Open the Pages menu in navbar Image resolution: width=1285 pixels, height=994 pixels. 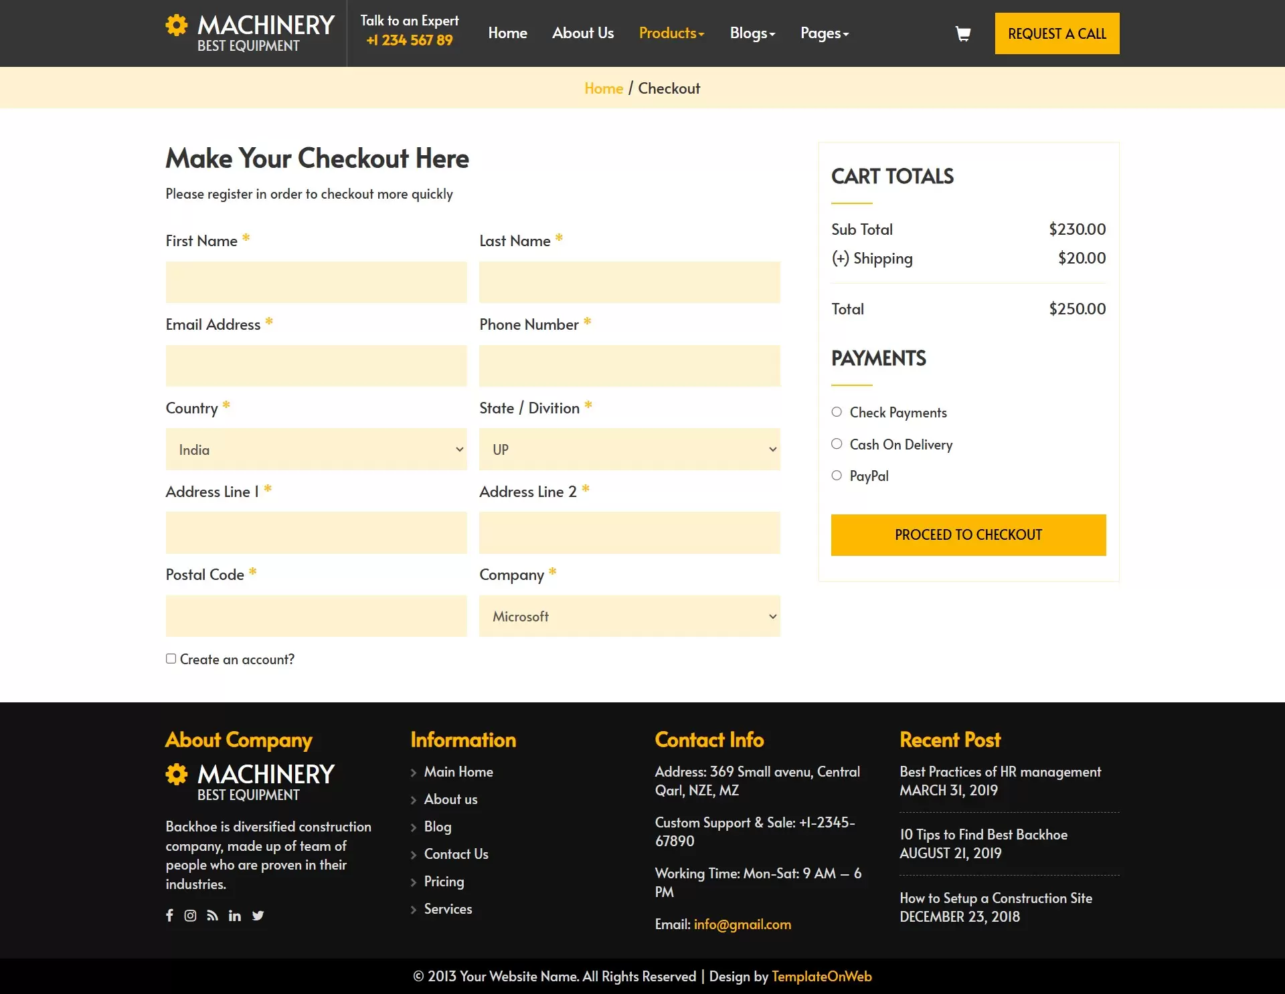click(824, 33)
